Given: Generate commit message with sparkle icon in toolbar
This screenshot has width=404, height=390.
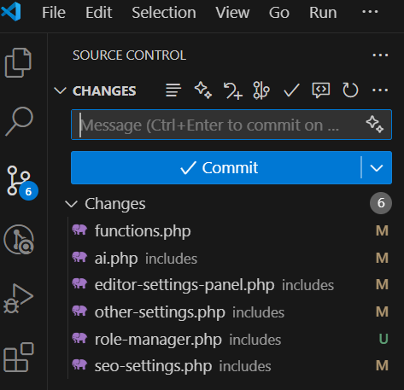Looking at the screenshot, I should pos(203,90).
